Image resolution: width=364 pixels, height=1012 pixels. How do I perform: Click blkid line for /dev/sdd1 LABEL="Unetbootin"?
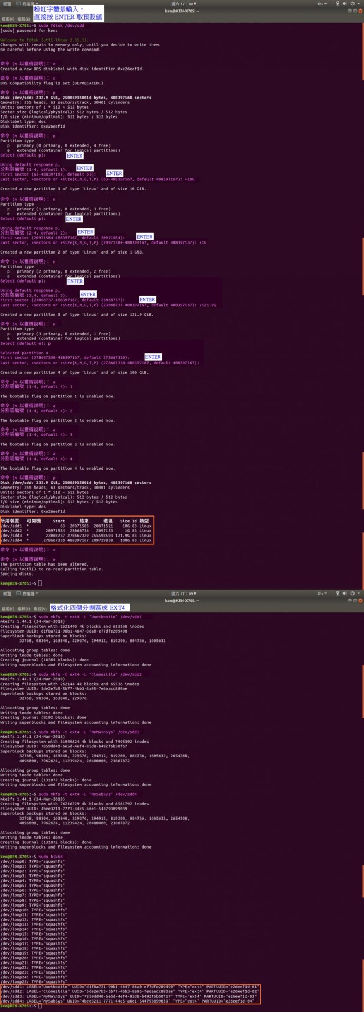pos(130,987)
